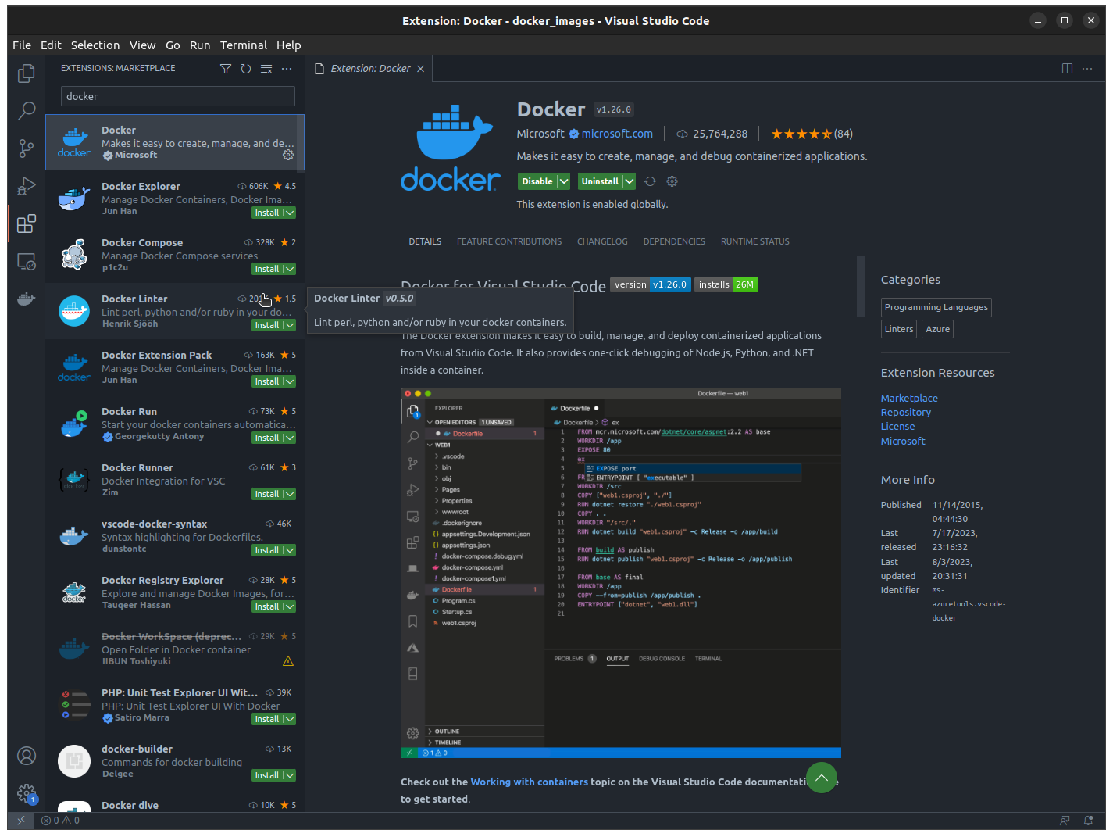This screenshot has height=837, width=1113.
Task: Open the Terminal menu
Action: 243,45
